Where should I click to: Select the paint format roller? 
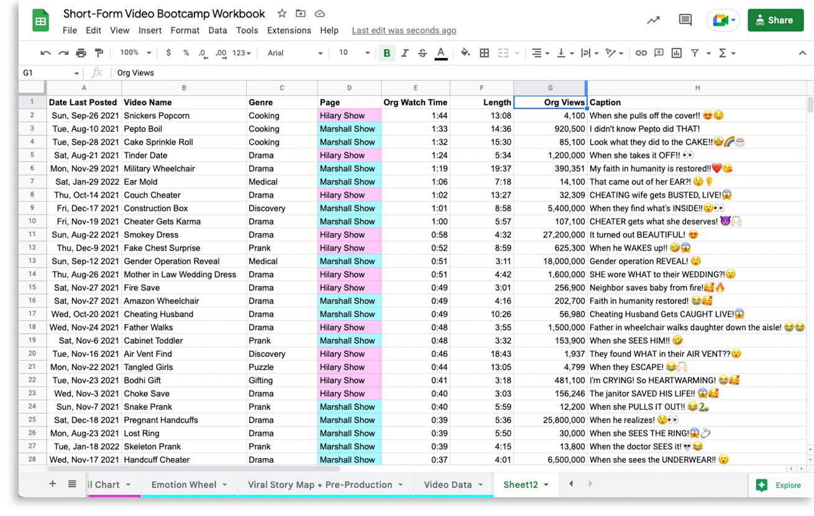tap(99, 53)
